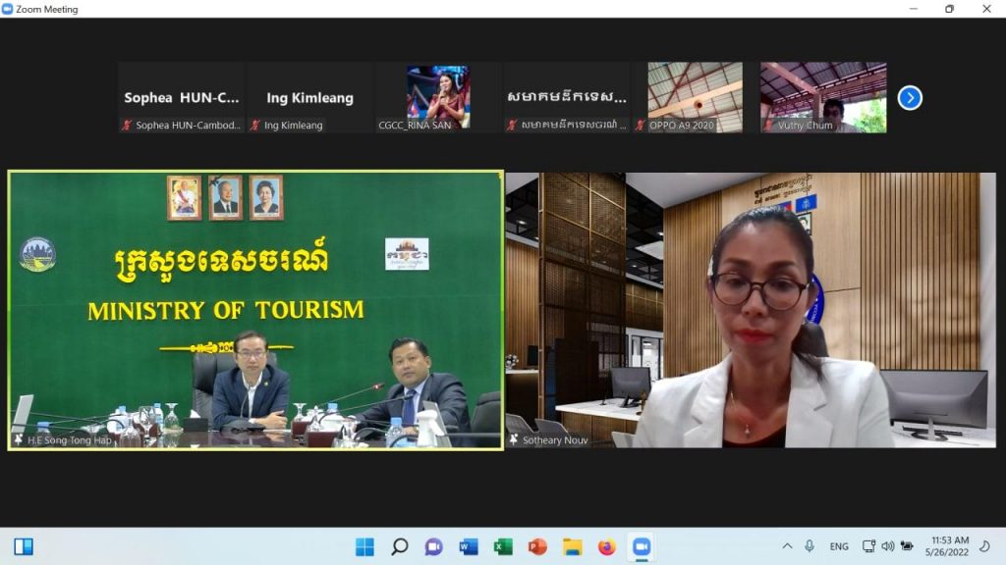
Task: Open Windows Start menu
Action: click(x=364, y=546)
